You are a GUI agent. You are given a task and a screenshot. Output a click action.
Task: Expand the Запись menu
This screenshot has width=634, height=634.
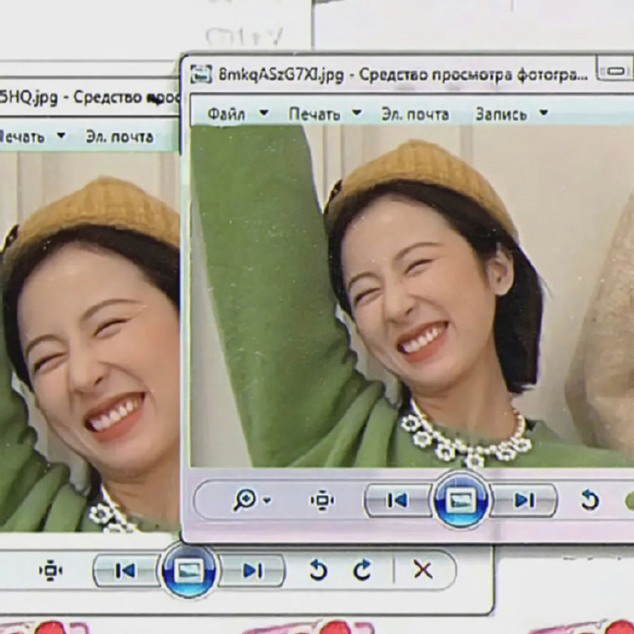coord(510,114)
